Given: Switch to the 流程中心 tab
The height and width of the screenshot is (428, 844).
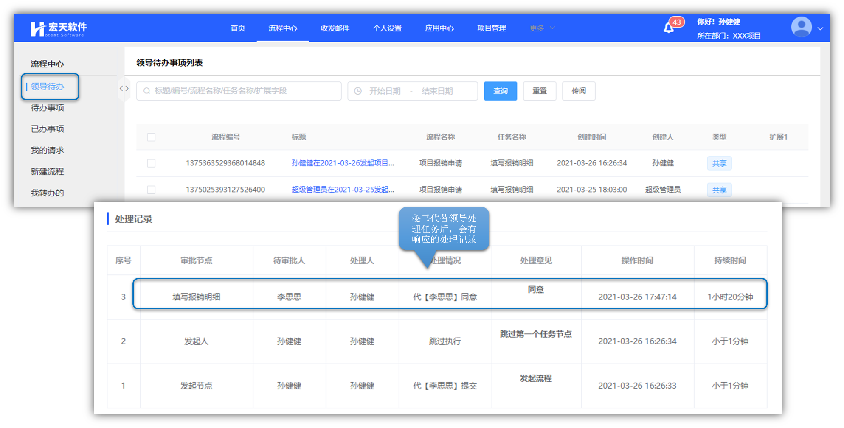Looking at the screenshot, I should click(x=282, y=28).
